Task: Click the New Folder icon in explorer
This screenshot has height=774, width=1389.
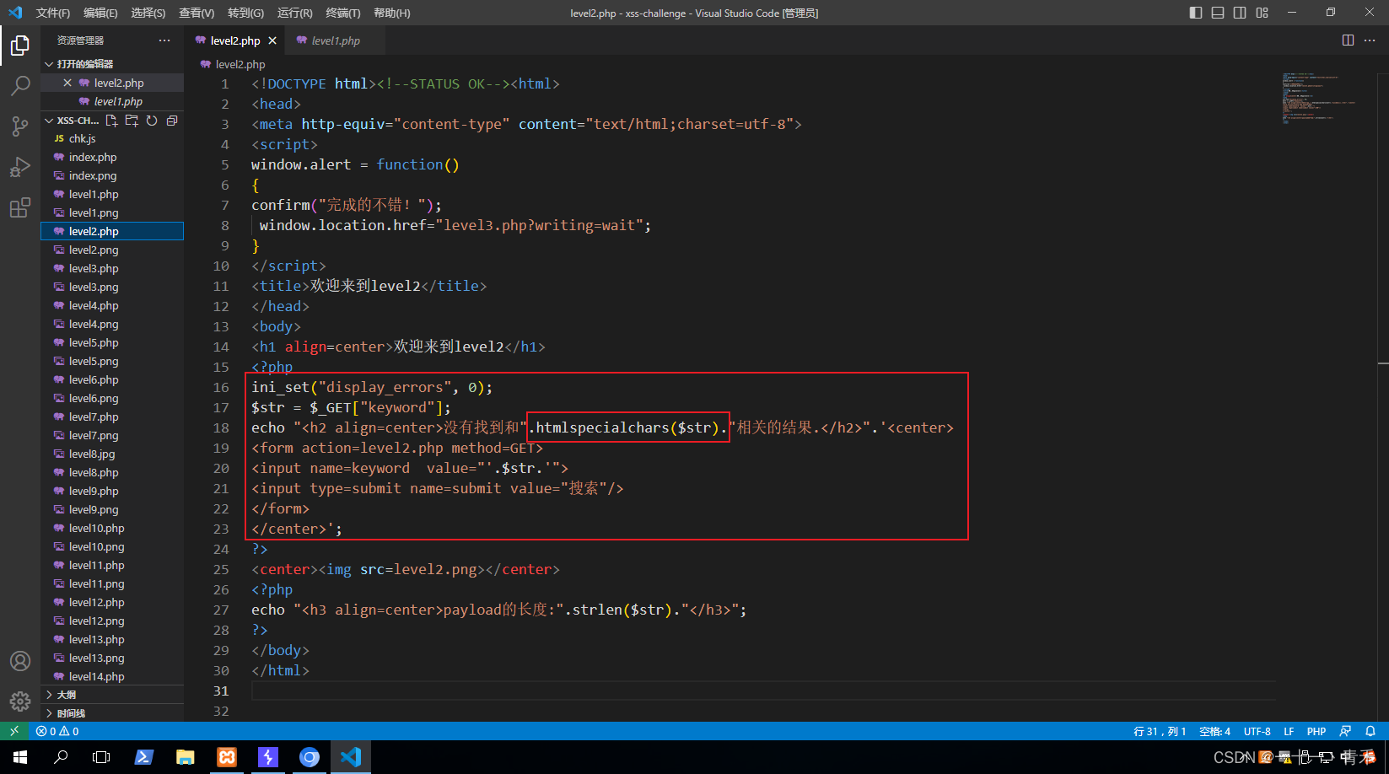Action: click(132, 121)
